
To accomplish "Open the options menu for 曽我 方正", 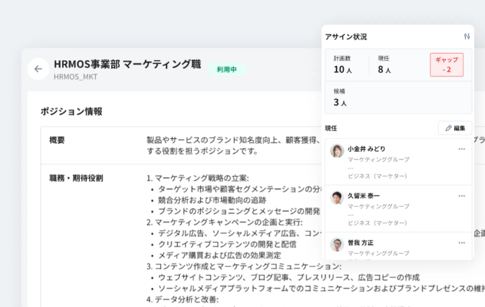I will (x=462, y=242).
